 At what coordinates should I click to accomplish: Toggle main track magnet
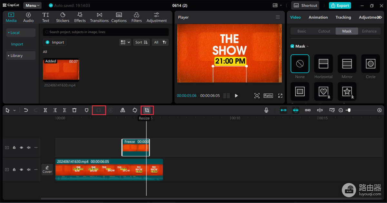point(283,110)
